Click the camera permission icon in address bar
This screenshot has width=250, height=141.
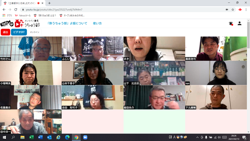pos(227,9)
